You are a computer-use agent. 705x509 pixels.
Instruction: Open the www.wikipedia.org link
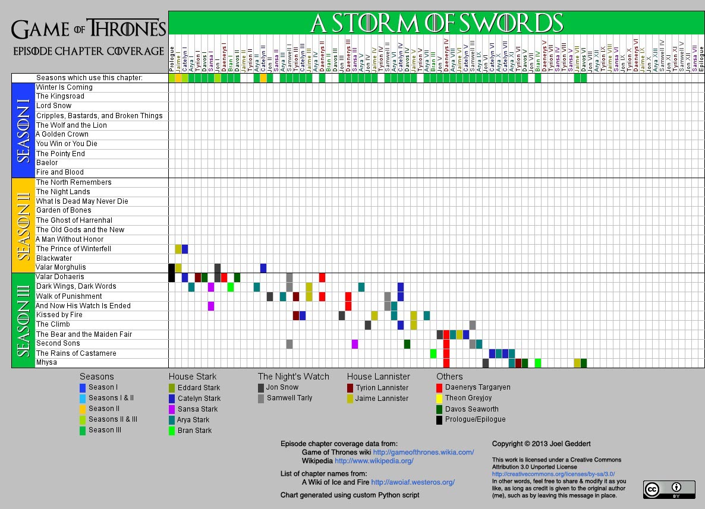374,461
